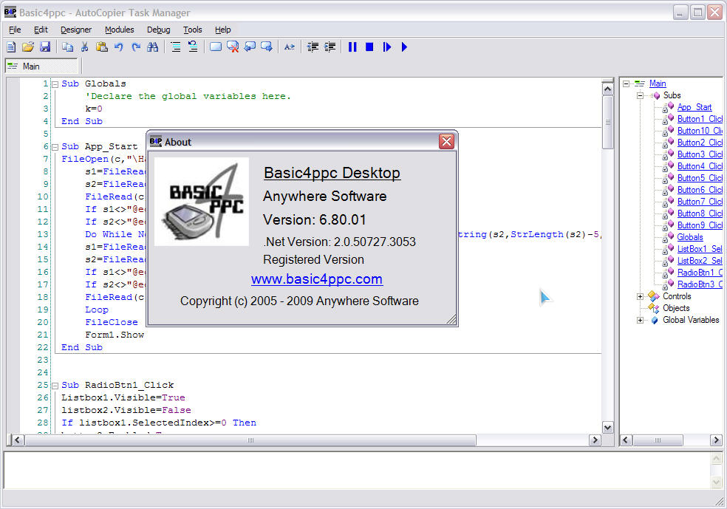Jump to Button10_Click in the Subs tree
The height and width of the screenshot is (509, 727).
(x=700, y=131)
